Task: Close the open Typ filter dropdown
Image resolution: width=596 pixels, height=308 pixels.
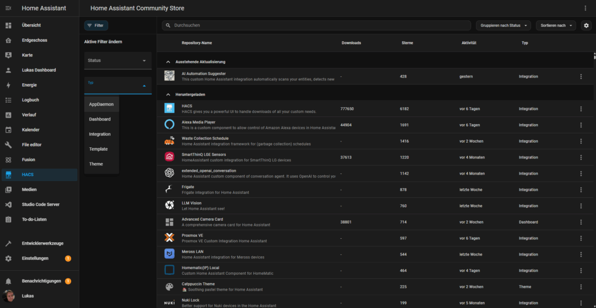Action: click(x=118, y=86)
